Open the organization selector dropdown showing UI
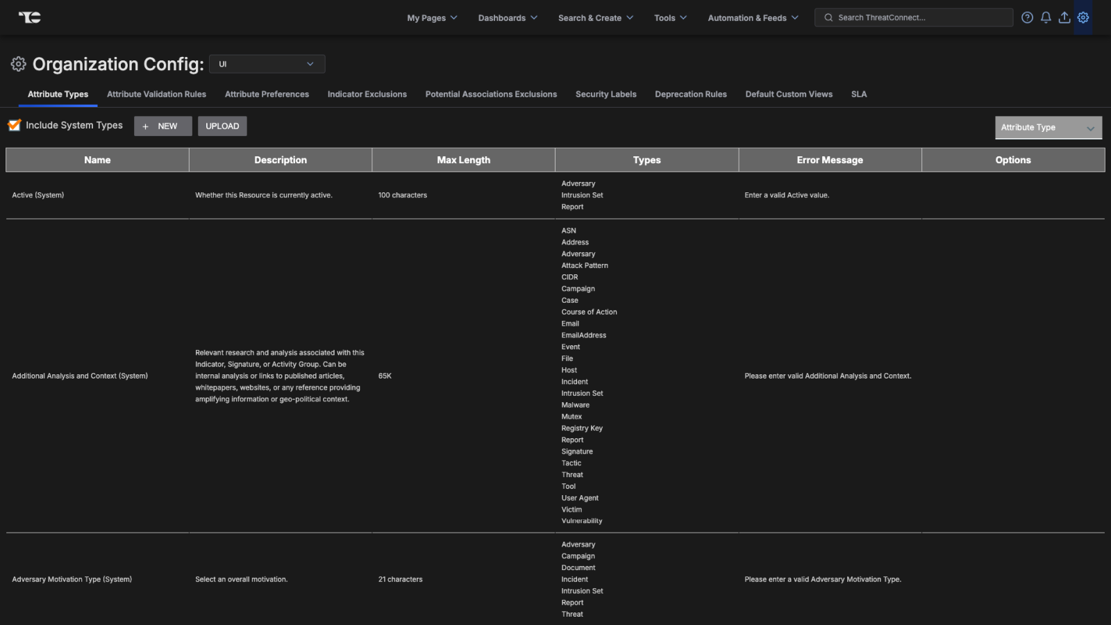This screenshot has height=625, width=1111. pos(267,64)
